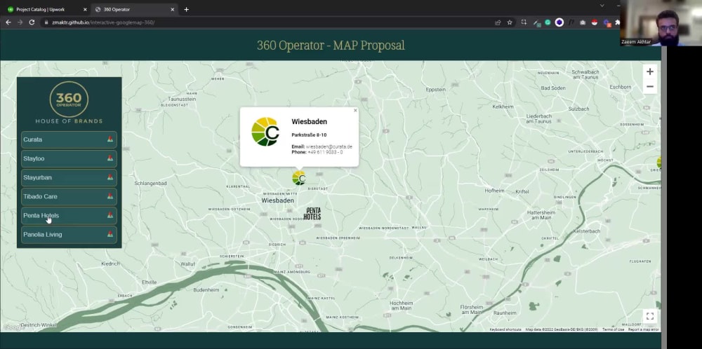Click the Wiesbaden city label on map

(277, 201)
